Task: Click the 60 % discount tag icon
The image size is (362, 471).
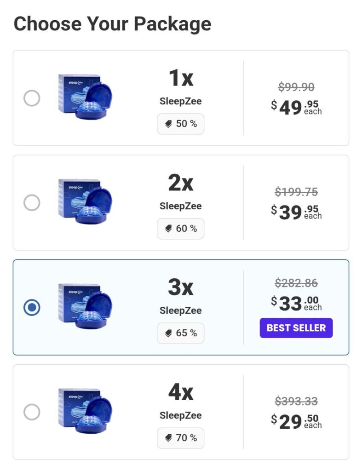Action: tap(169, 229)
